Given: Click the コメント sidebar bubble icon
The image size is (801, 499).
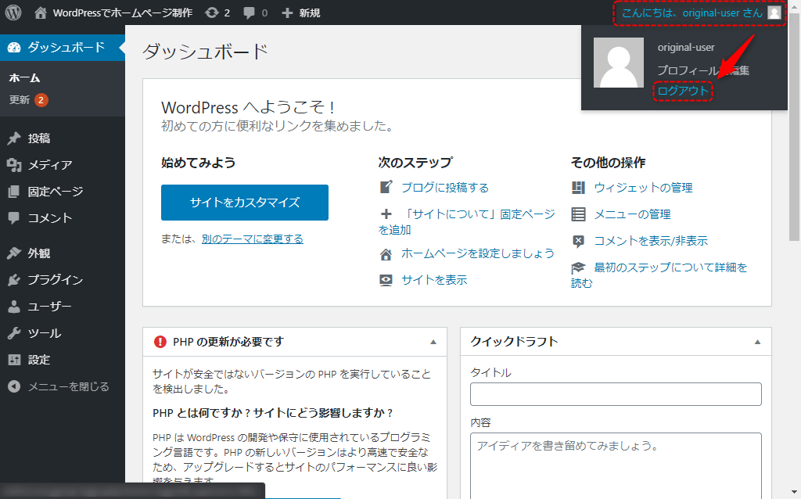Looking at the screenshot, I should 14,218.
